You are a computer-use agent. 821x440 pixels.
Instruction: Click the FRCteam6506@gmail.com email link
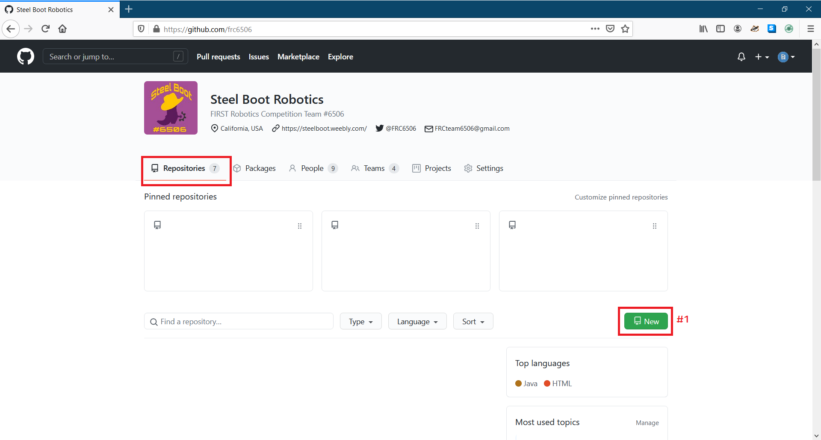pyautogui.click(x=472, y=128)
